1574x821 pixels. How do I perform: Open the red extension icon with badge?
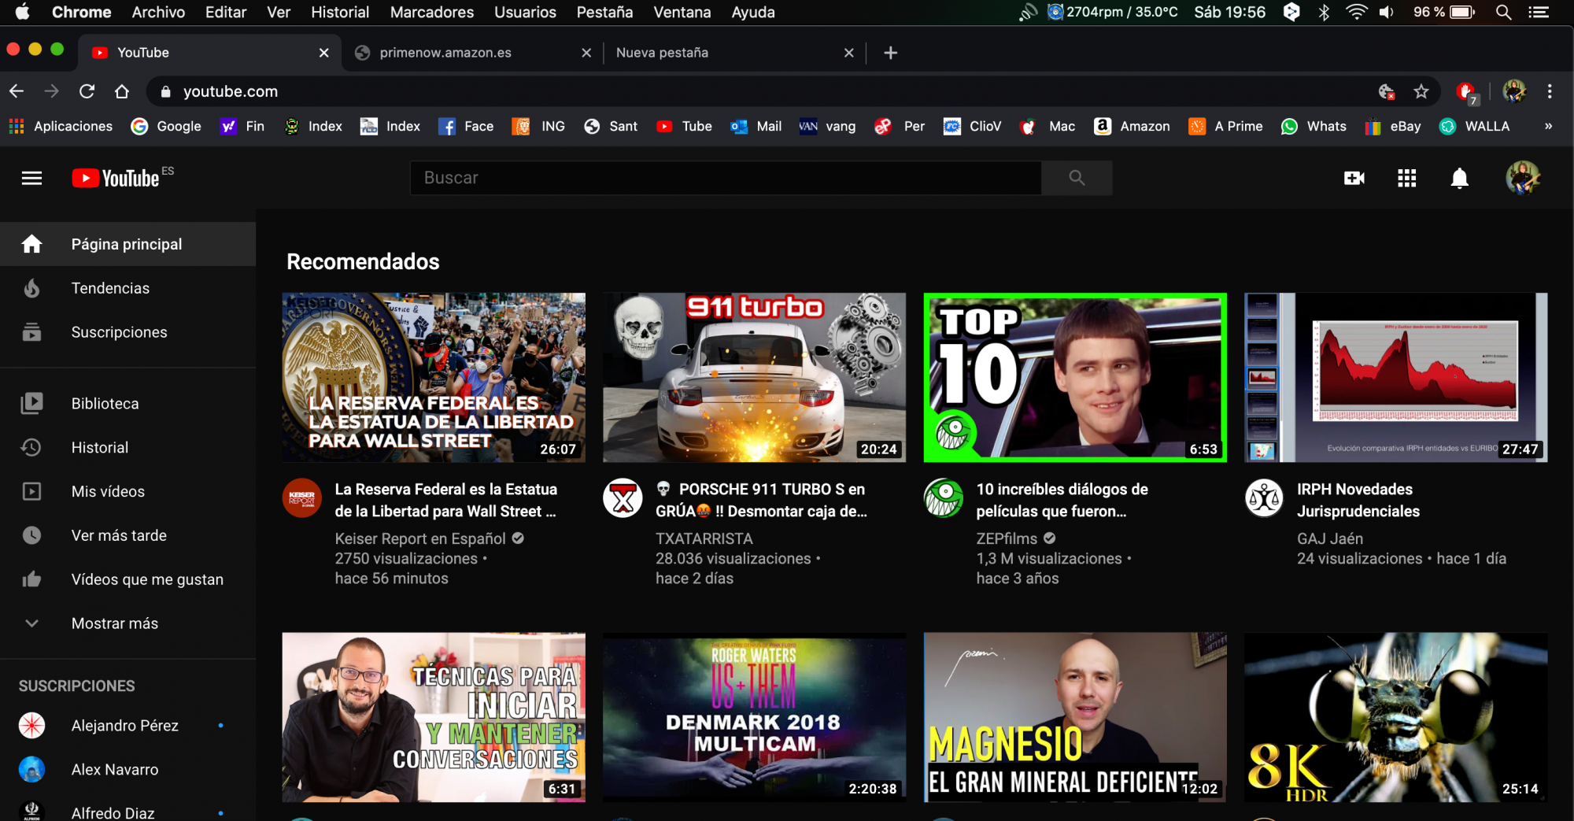1466,92
